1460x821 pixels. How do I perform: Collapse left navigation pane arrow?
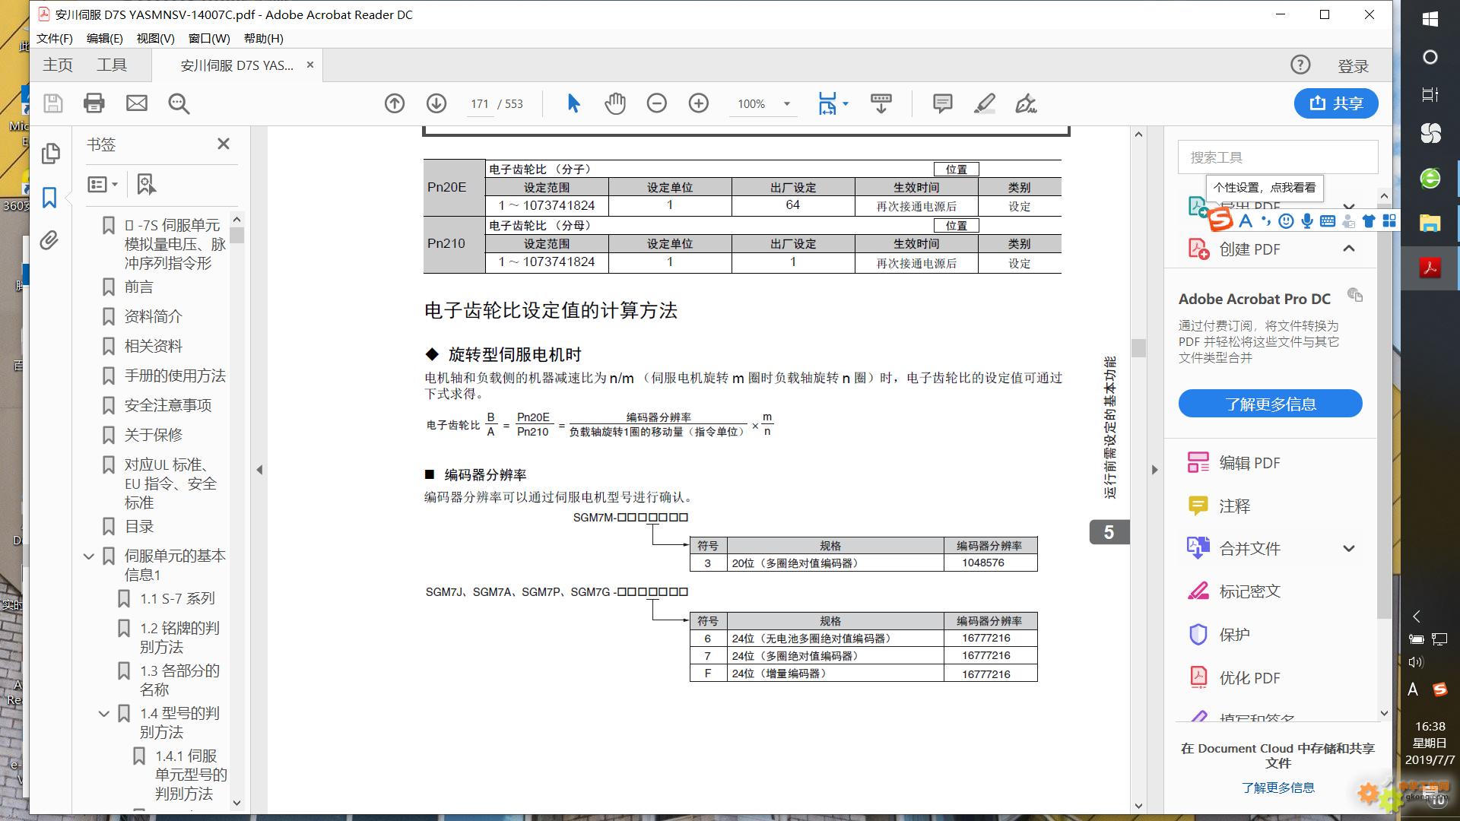(x=259, y=470)
